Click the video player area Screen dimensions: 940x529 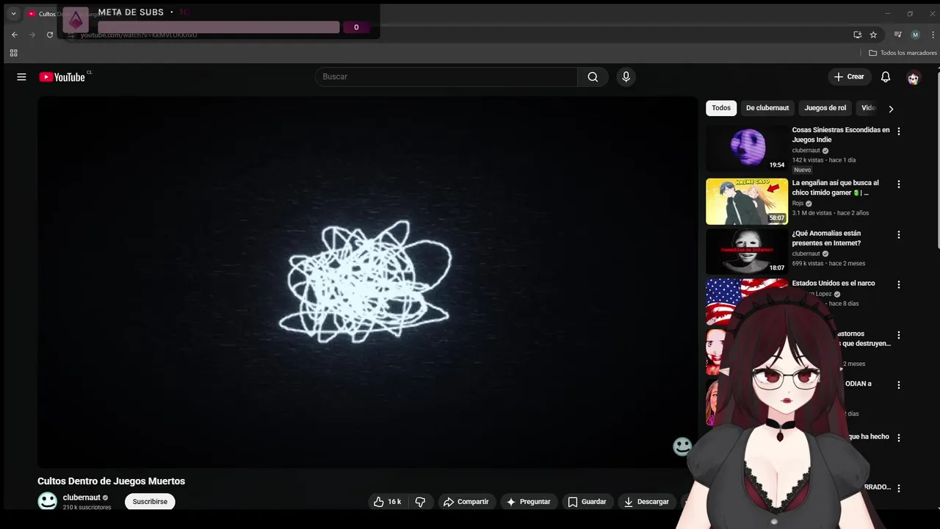367,282
